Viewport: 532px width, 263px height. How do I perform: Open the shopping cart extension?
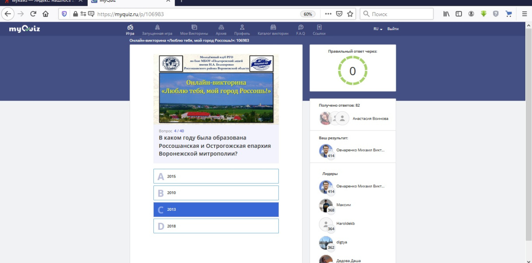[509, 14]
